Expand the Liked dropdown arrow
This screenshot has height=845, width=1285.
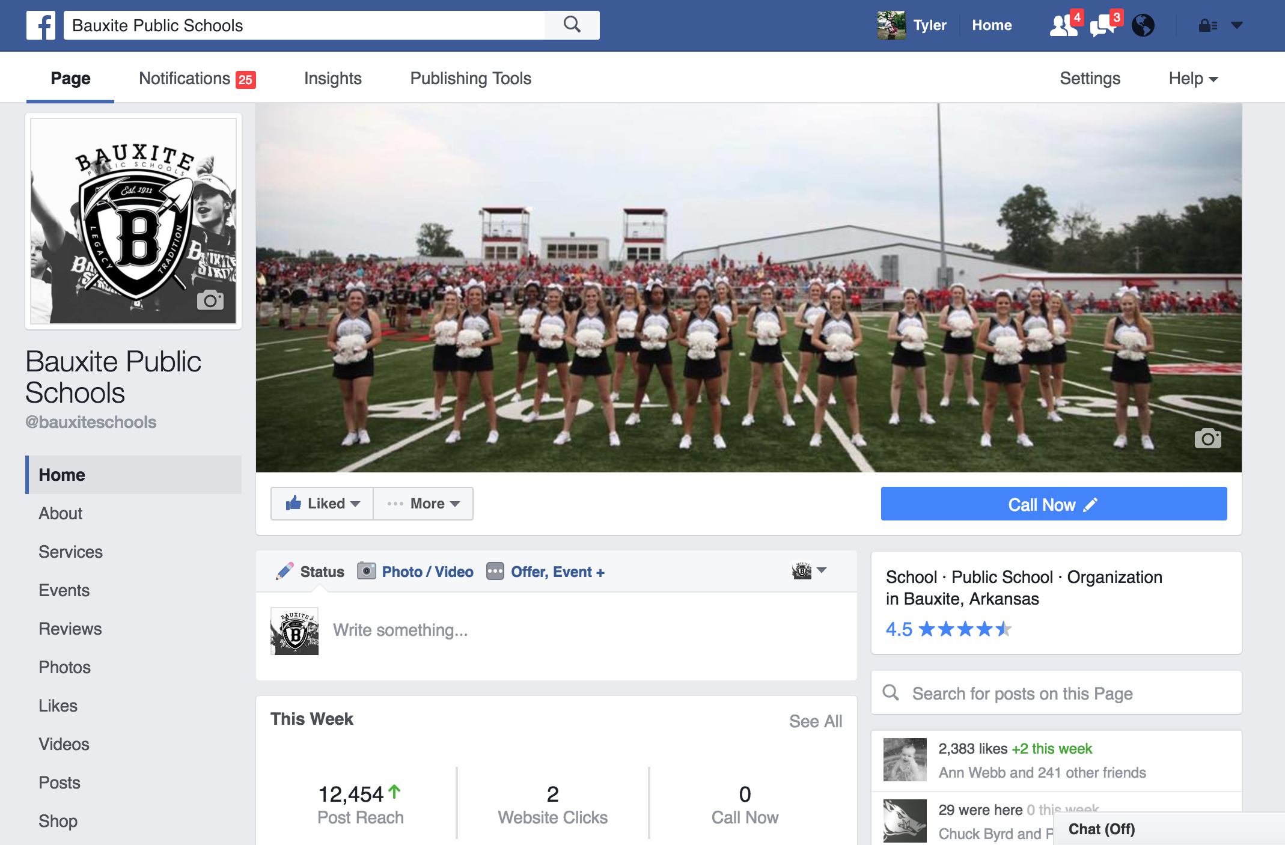(x=355, y=504)
